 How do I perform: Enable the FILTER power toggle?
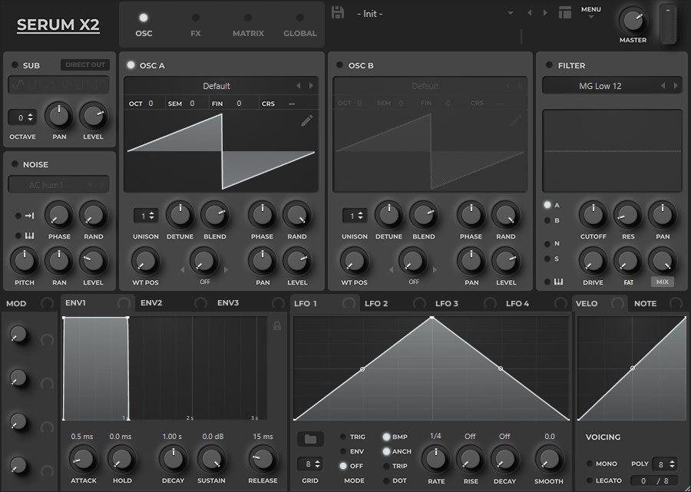coord(549,65)
